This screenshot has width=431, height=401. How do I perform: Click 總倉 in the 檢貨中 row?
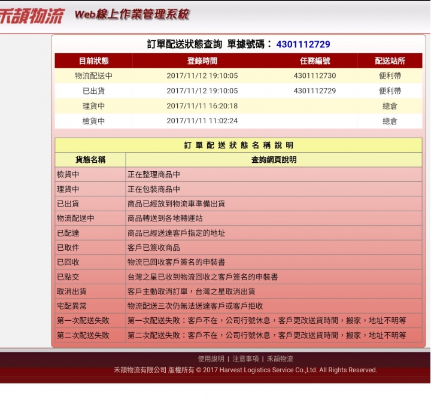click(390, 121)
